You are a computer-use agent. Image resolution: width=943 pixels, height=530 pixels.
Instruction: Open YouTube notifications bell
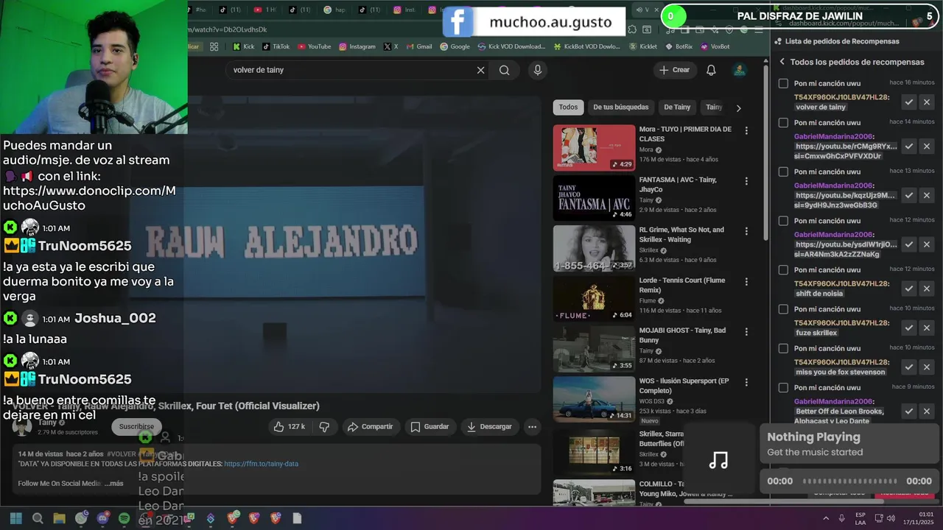pos(711,70)
